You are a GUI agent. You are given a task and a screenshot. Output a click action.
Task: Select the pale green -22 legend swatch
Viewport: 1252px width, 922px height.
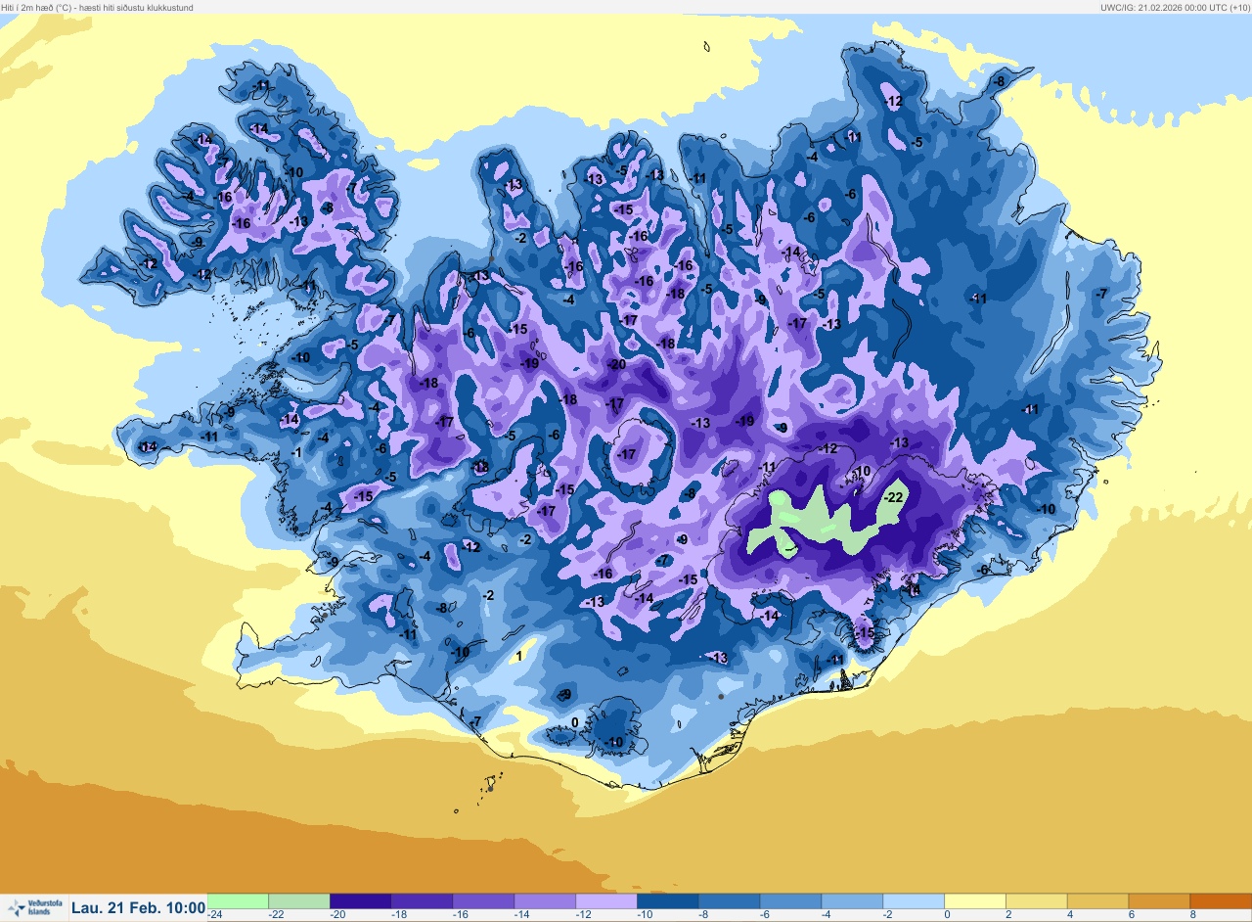(299, 900)
